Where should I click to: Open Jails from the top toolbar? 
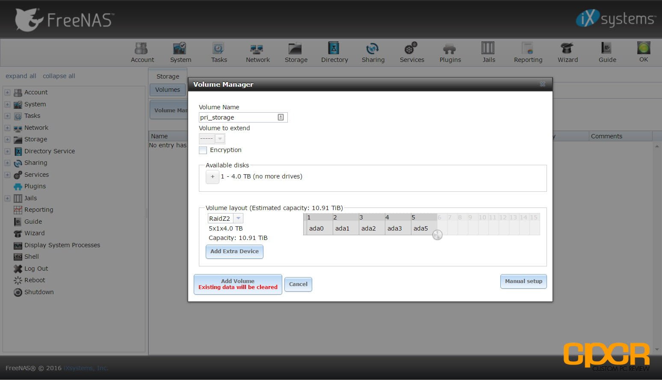tap(488, 53)
